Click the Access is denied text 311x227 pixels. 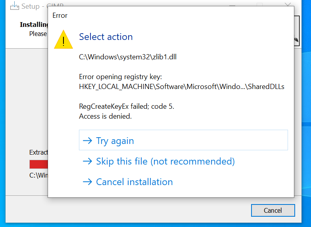(x=105, y=116)
